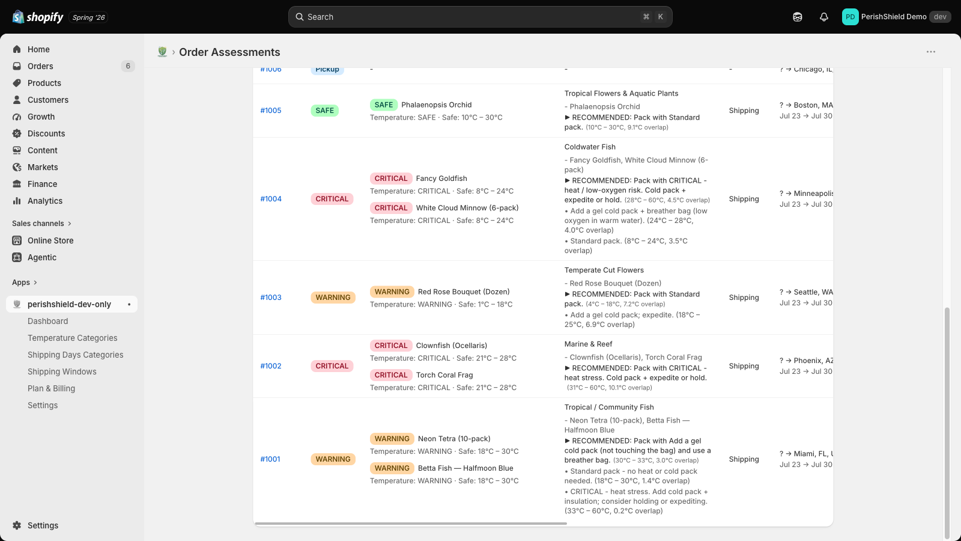Viewport: 961px width, 541px height.
Task: Click Torch Coral Frag product name
Action: [444, 375]
